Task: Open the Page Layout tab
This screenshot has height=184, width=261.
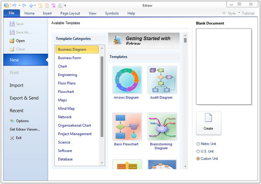Action: tap(70, 13)
